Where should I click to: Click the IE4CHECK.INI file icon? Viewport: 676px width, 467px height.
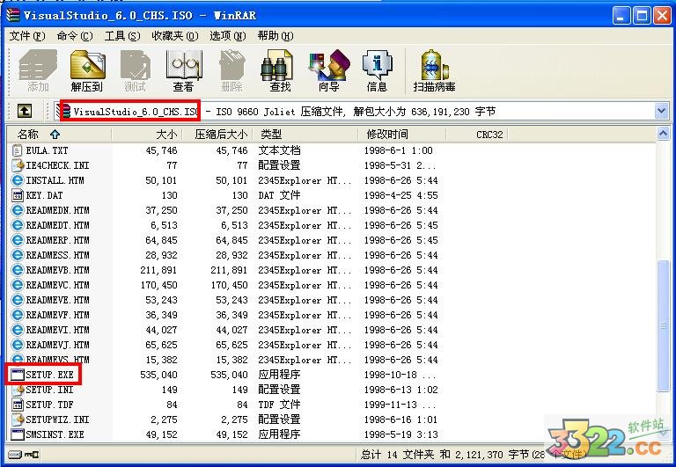(x=18, y=165)
